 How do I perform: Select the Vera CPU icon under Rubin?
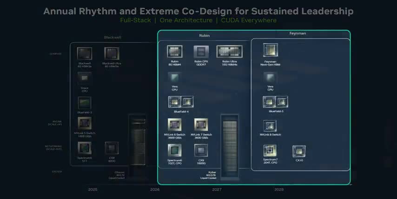pyautogui.click(x=174, y=78)
